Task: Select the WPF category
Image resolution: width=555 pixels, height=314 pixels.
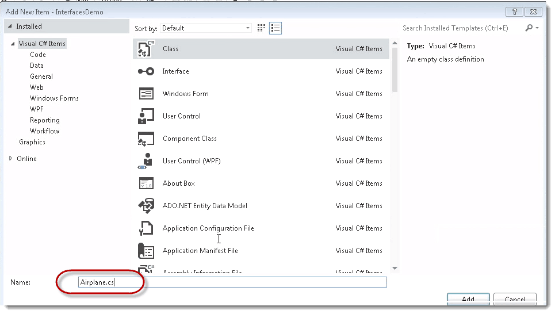Action: [37, 109]
